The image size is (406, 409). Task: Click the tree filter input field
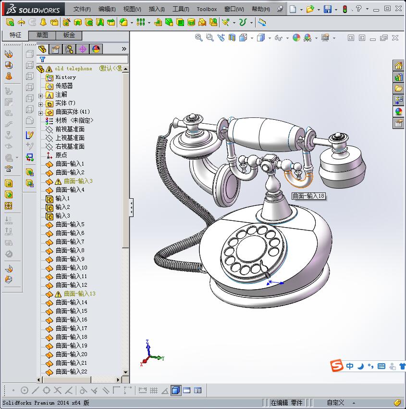click(x=83, y=59)
